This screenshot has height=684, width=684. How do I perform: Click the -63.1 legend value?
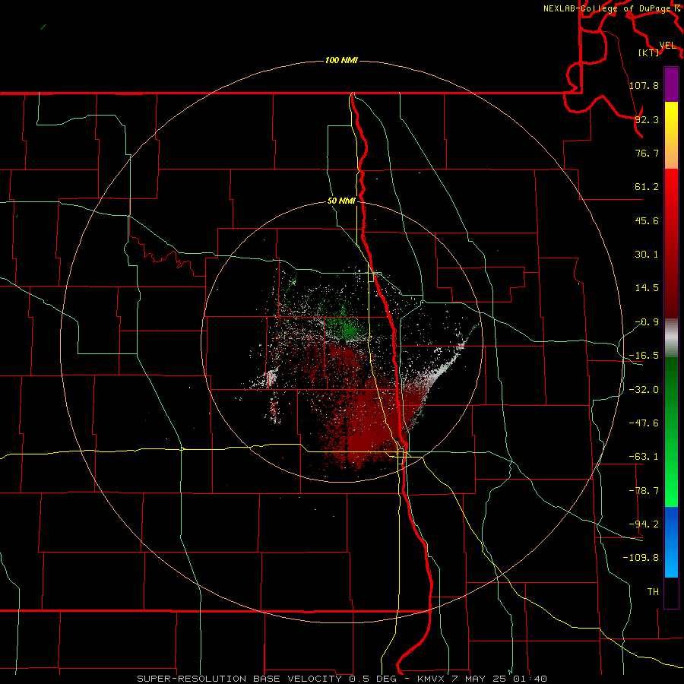pos(644,457)
